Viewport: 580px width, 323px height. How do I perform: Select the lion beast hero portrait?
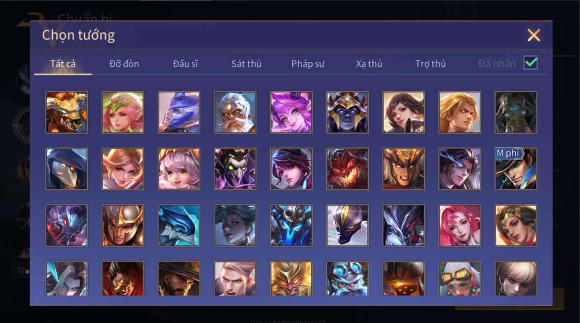click(x=67, y=113)
